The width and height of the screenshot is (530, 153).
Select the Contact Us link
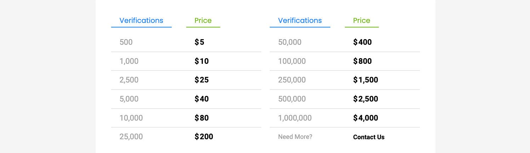pos(369,137)
